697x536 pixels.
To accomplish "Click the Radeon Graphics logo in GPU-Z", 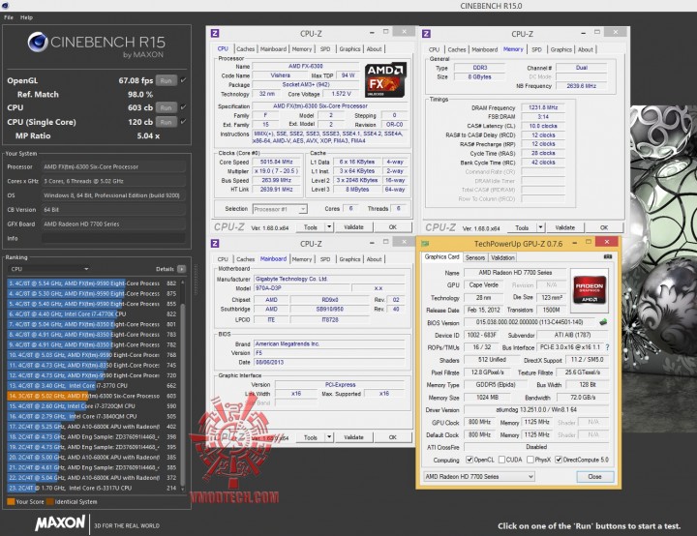I will [x=589, y=290].
